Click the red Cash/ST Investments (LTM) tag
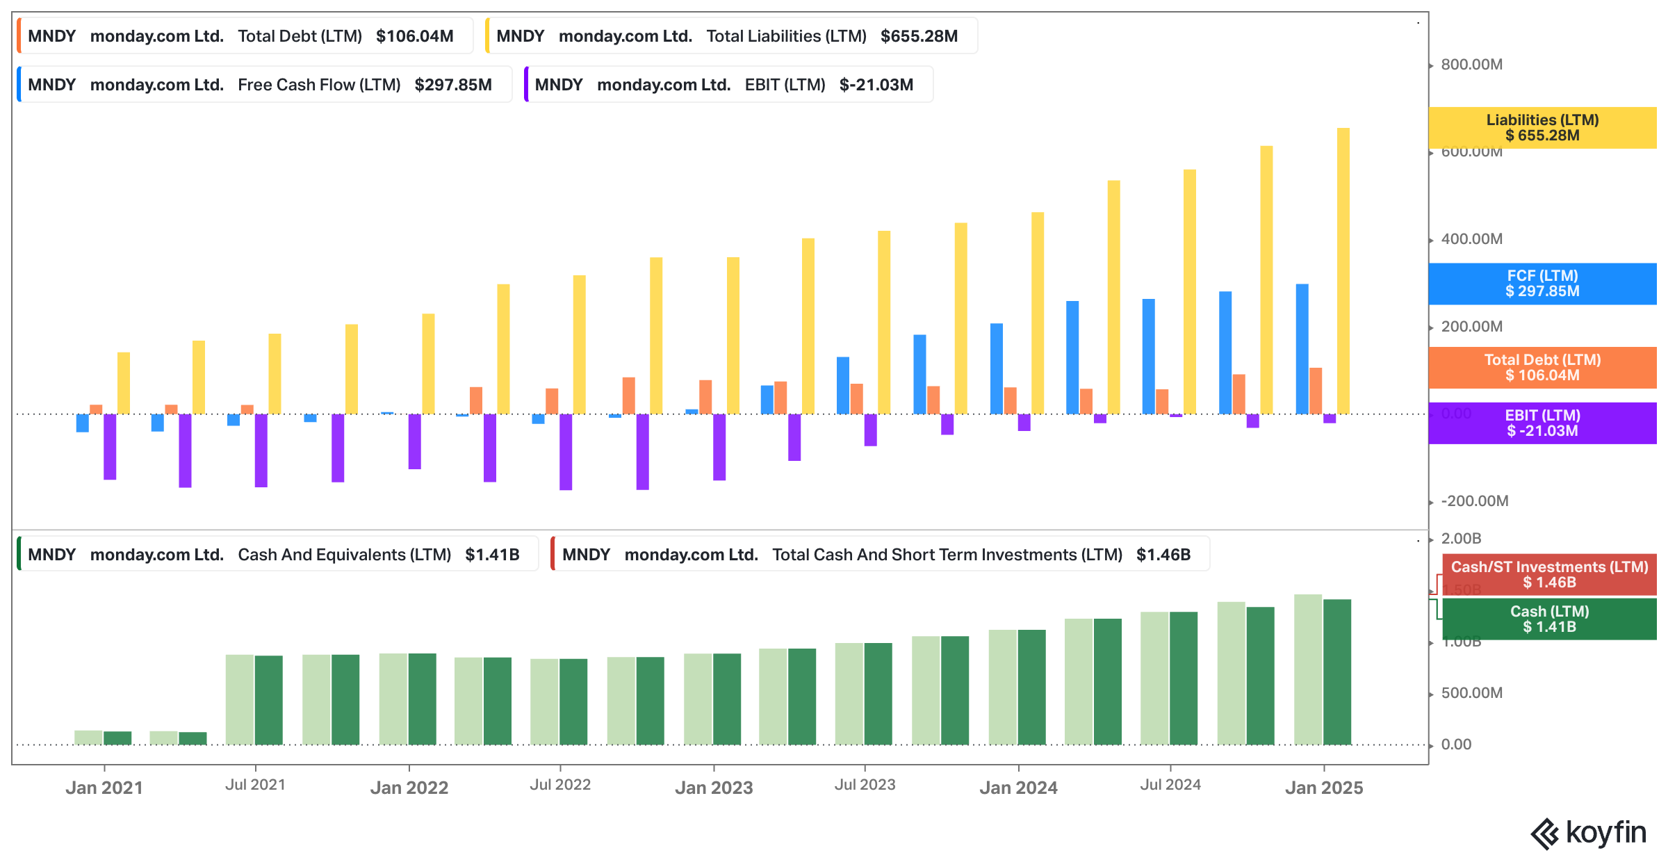This screenshot has width=1668, height=862. point(1549,575)
